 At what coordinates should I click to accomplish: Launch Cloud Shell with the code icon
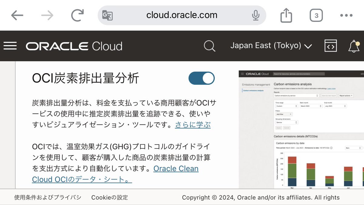click(x=331, y=46)
